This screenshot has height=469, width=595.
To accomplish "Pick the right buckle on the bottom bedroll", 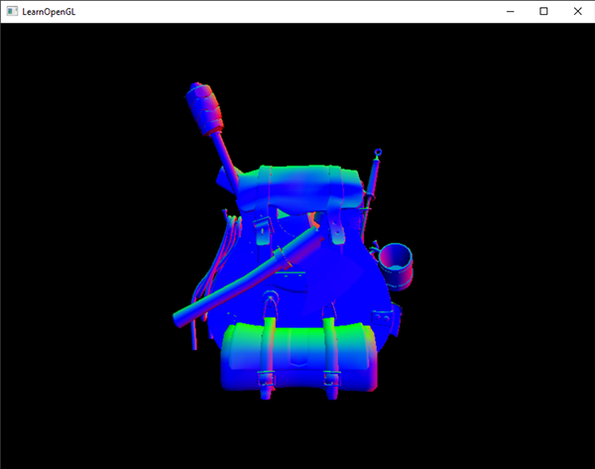I will tap(333, 378).
